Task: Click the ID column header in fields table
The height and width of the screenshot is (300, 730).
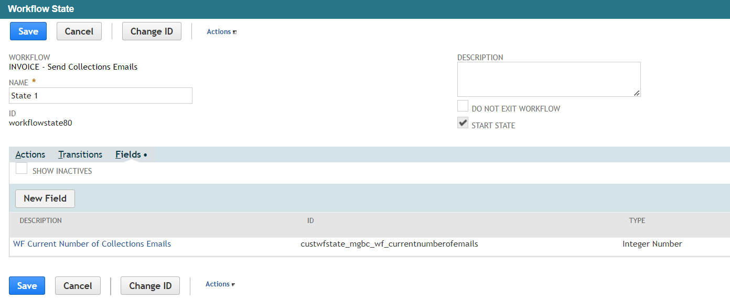Action: pyautogui.click(x=310, y=220)
